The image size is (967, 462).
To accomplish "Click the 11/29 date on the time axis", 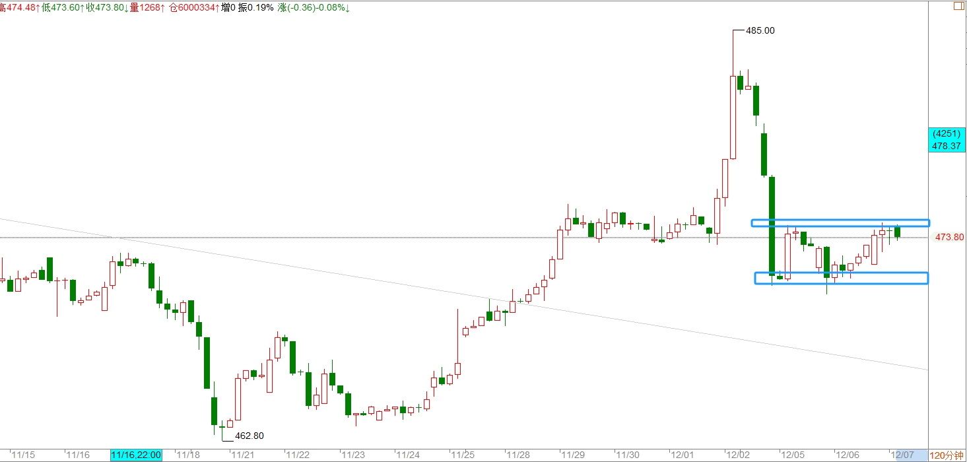I will (573, 455).
